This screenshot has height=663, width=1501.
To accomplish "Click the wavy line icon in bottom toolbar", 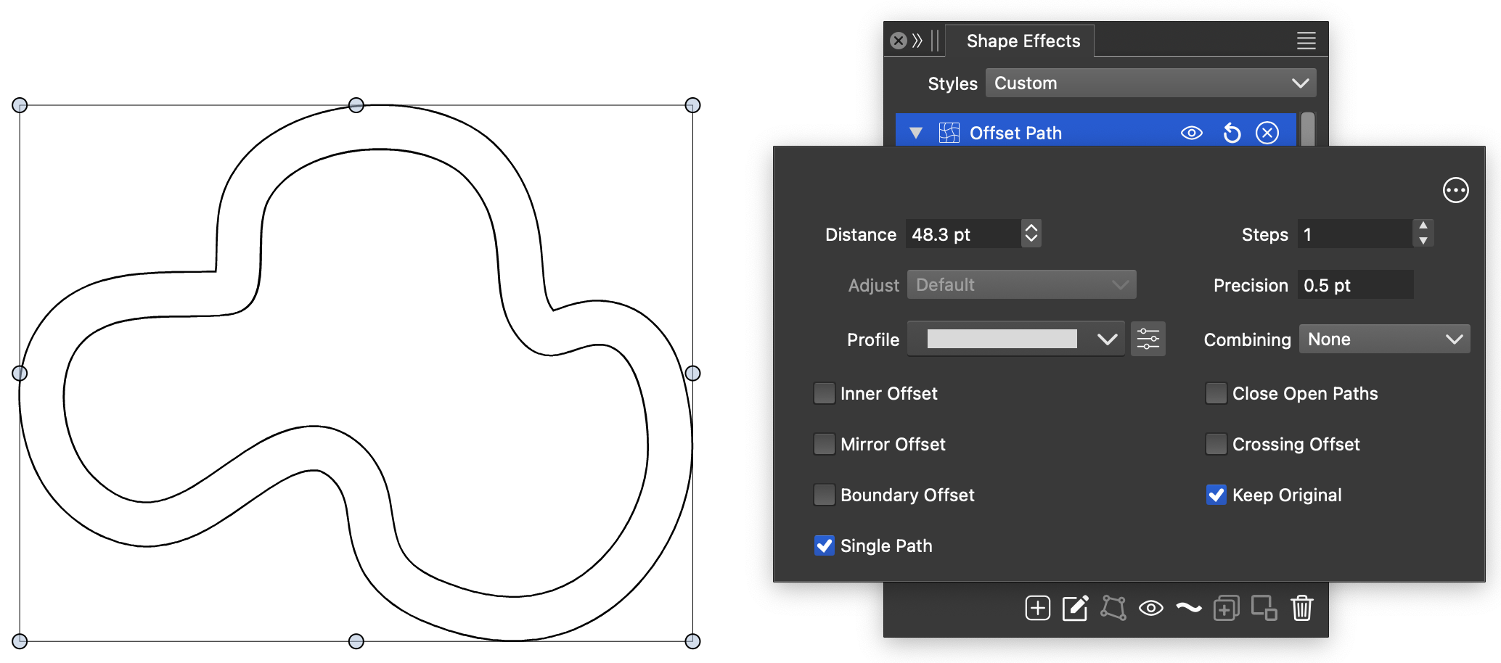I will [1188, 608].
